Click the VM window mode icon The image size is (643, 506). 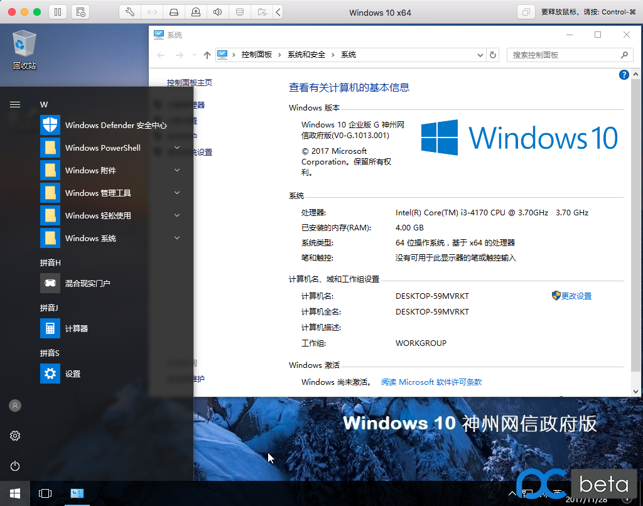click(526, 13)
